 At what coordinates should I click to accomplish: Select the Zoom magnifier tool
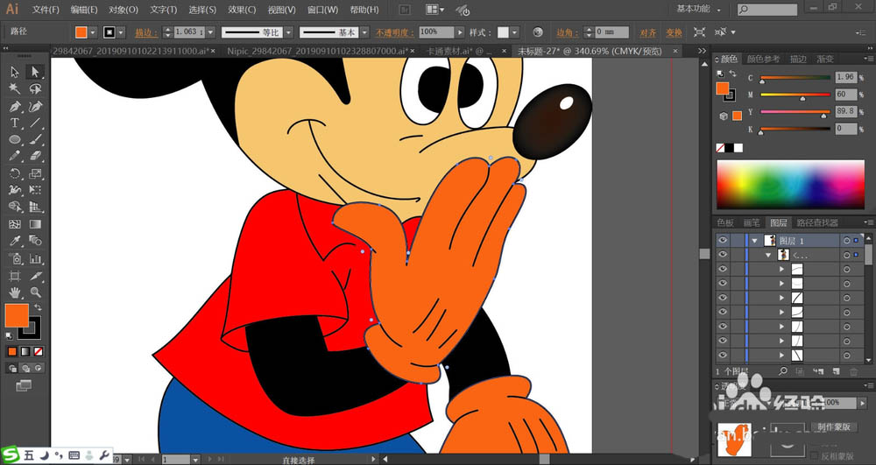(35, 292)
